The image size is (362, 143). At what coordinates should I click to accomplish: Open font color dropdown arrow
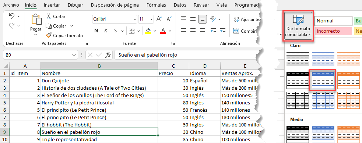click(x=170, y=31)
